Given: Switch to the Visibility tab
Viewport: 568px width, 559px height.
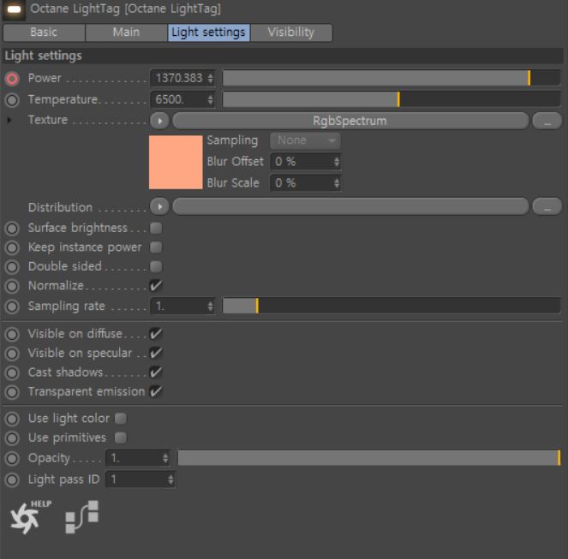Looking at the screenshot, I should click(291, 33).
